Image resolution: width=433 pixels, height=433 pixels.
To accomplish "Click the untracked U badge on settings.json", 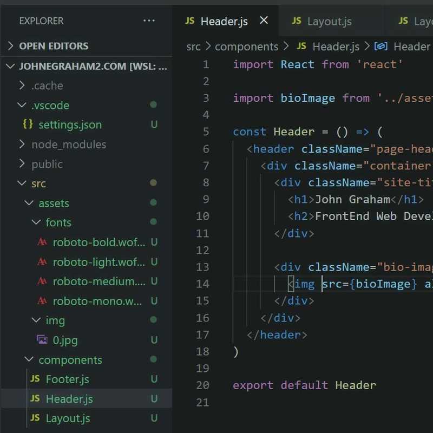I will pos(154,124).
